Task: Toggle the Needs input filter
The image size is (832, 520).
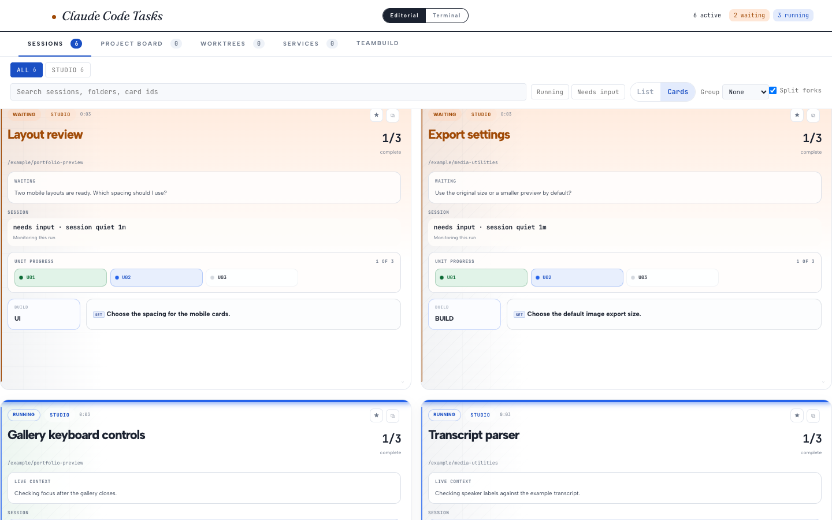Action: tap(598, 92)
